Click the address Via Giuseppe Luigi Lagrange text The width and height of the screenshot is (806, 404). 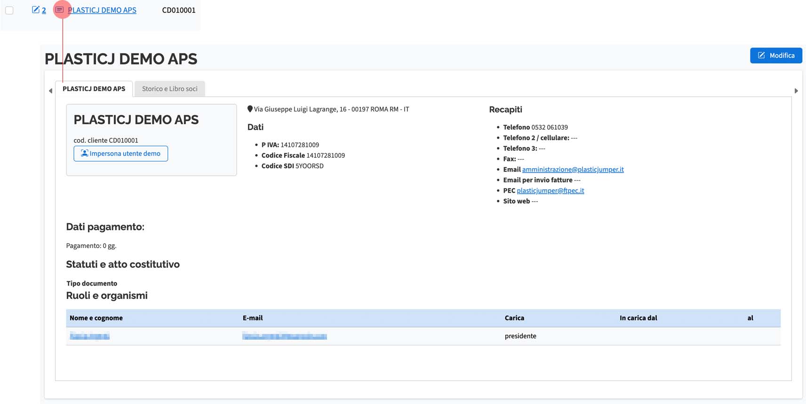(x=331, y=109)
